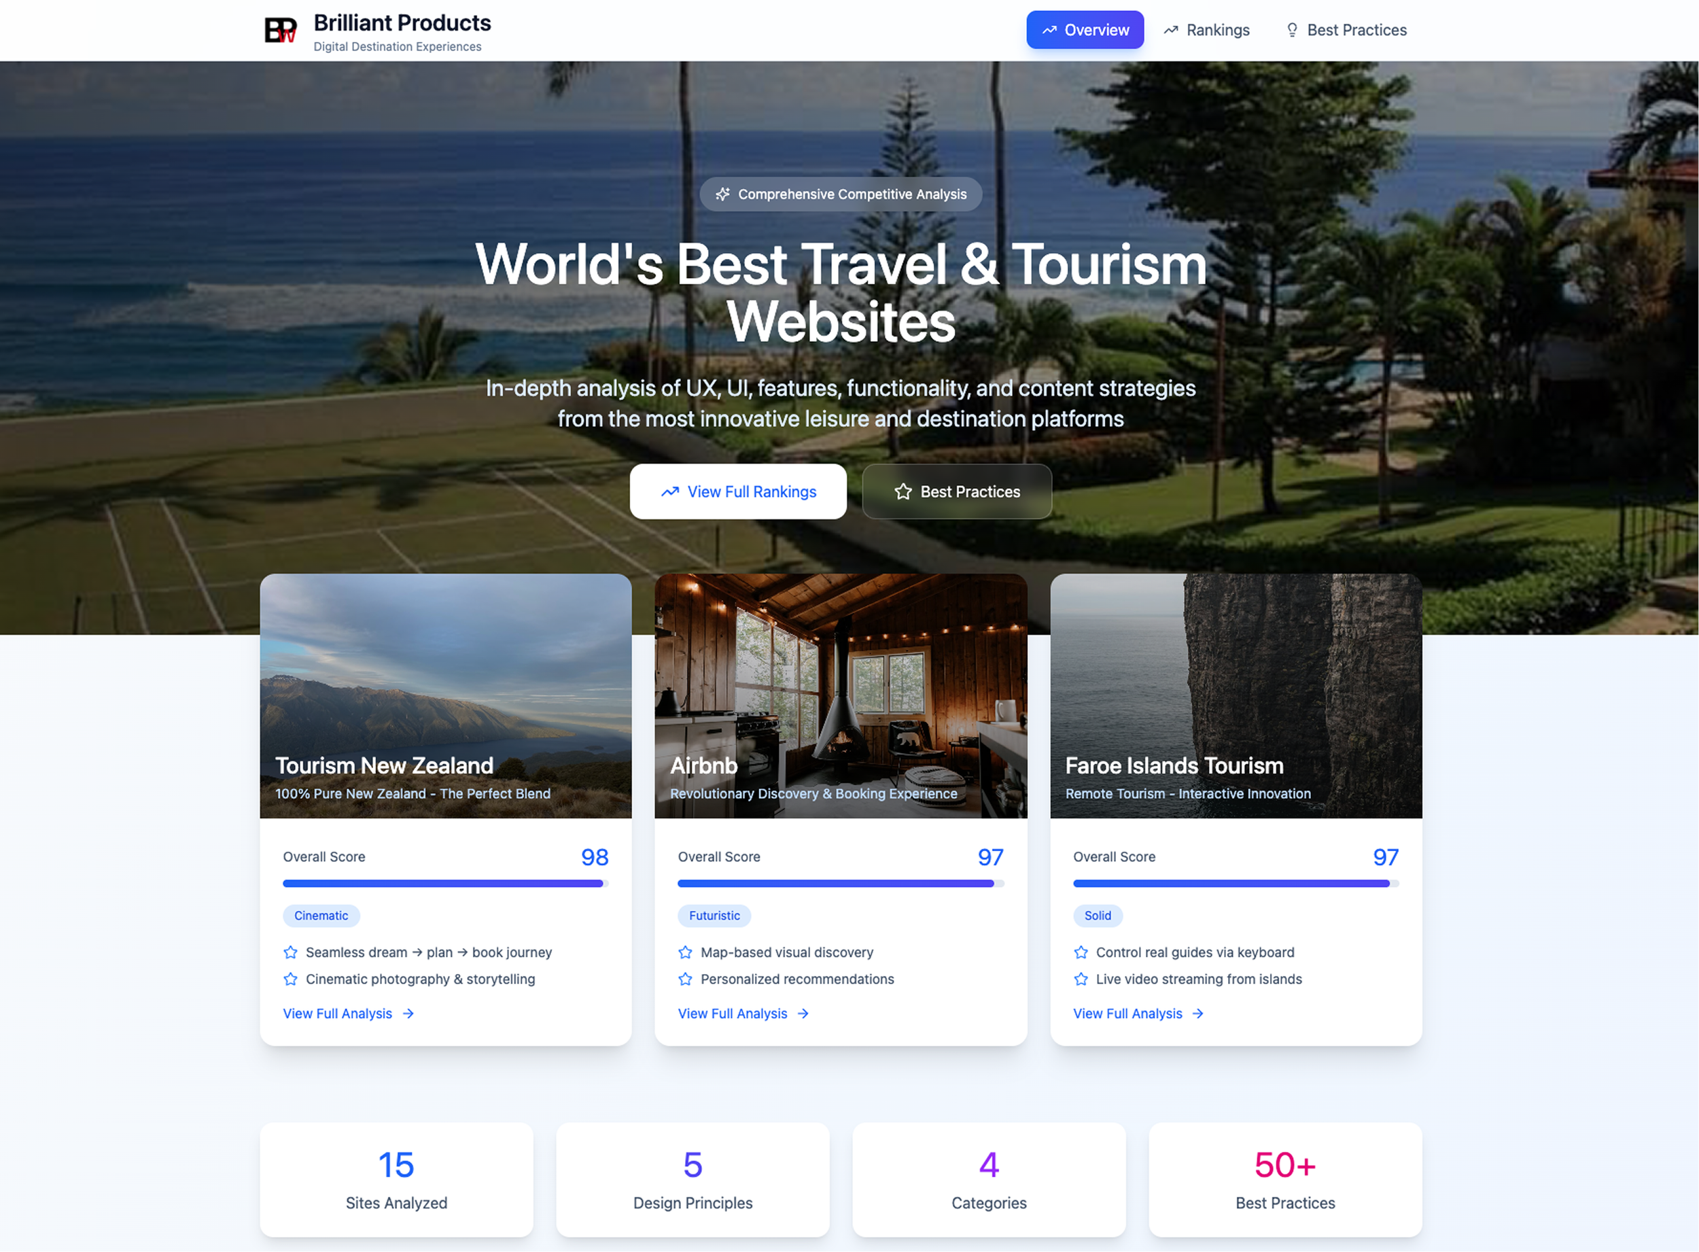Click the star icon by Live video streaming
Image resolution: width=1699 pixels, height=1252 pixels.
pos(1081,979)
